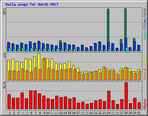Click the Hits legend label
This screenshot has width=148, height=116.
(145, 12)
